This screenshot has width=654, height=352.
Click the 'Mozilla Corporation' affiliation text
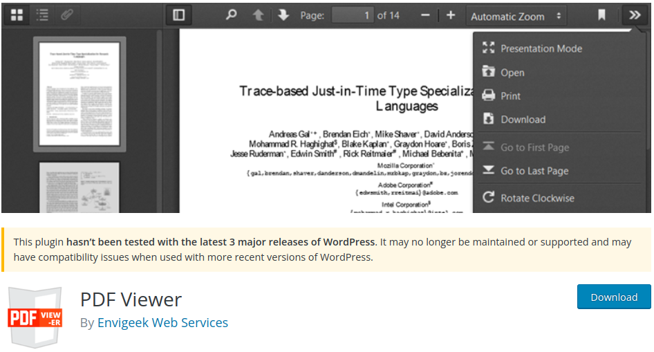(x=405, y=165)
